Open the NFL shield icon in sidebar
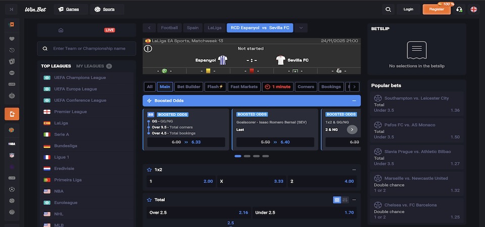The height and width of the screenshot is (227, 485). click(12, 155)
